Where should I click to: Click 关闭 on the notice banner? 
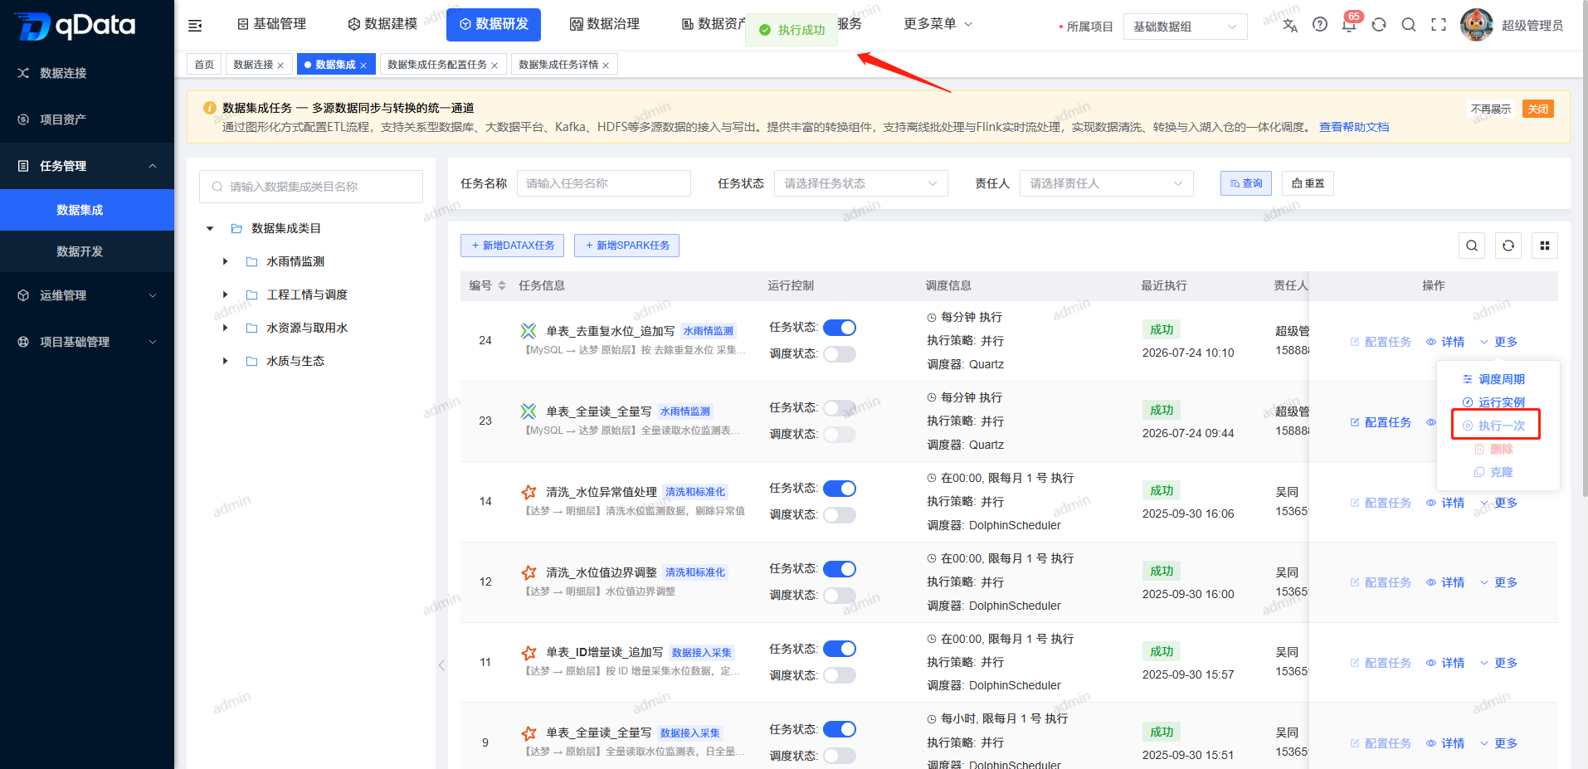coord(1538,109)
